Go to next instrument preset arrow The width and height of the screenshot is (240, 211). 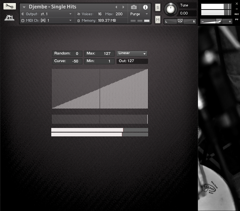123,7
